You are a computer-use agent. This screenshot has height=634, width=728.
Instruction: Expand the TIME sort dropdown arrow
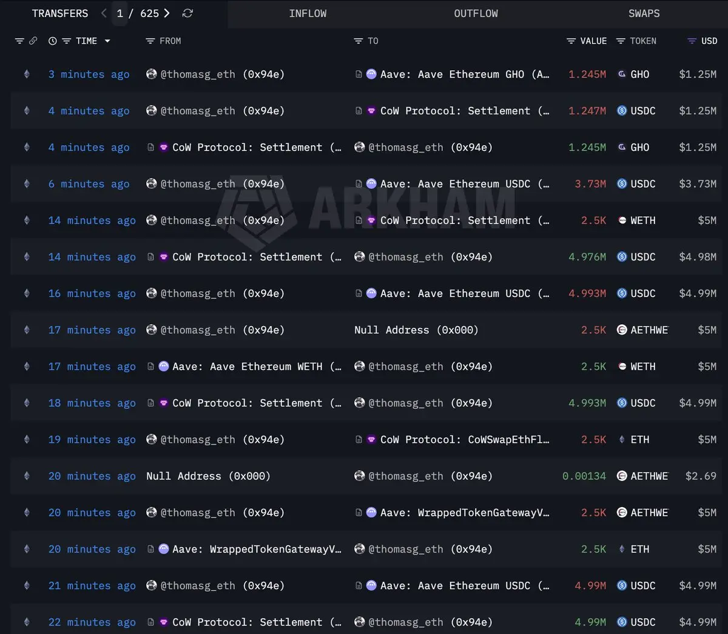coord(107,41)
